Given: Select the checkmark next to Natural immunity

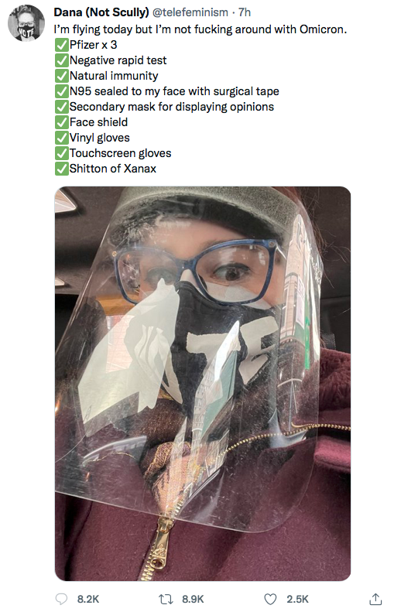Looking at the screenshot, I should (62, 76).
